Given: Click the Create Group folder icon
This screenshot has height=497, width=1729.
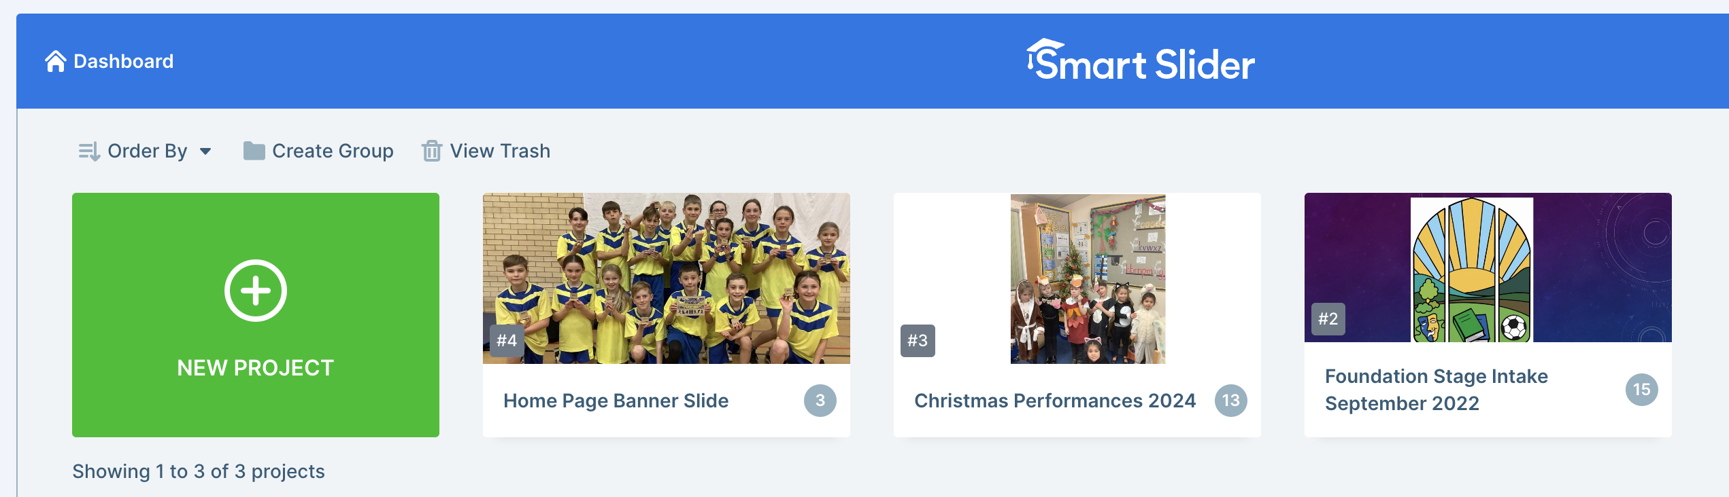Looking at the screenshot, I should coord(254,151).
